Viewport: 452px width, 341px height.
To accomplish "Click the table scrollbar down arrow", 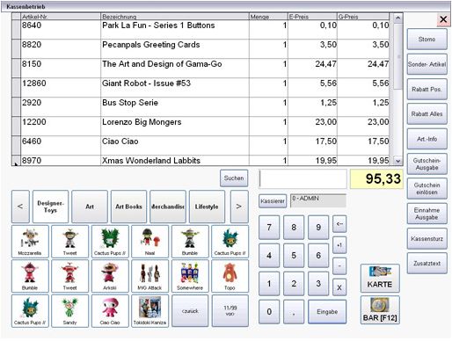I will click(397, 161).
